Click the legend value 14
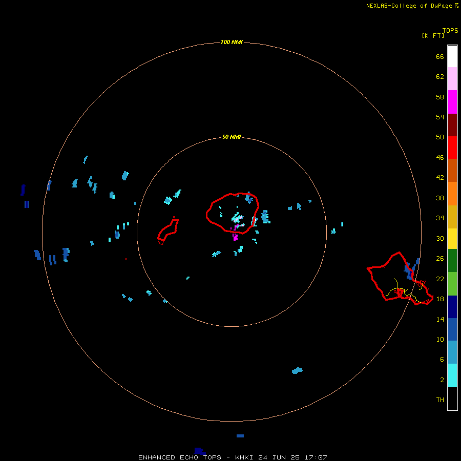Viewport: 461px width, 461px height. pos(440,319)
